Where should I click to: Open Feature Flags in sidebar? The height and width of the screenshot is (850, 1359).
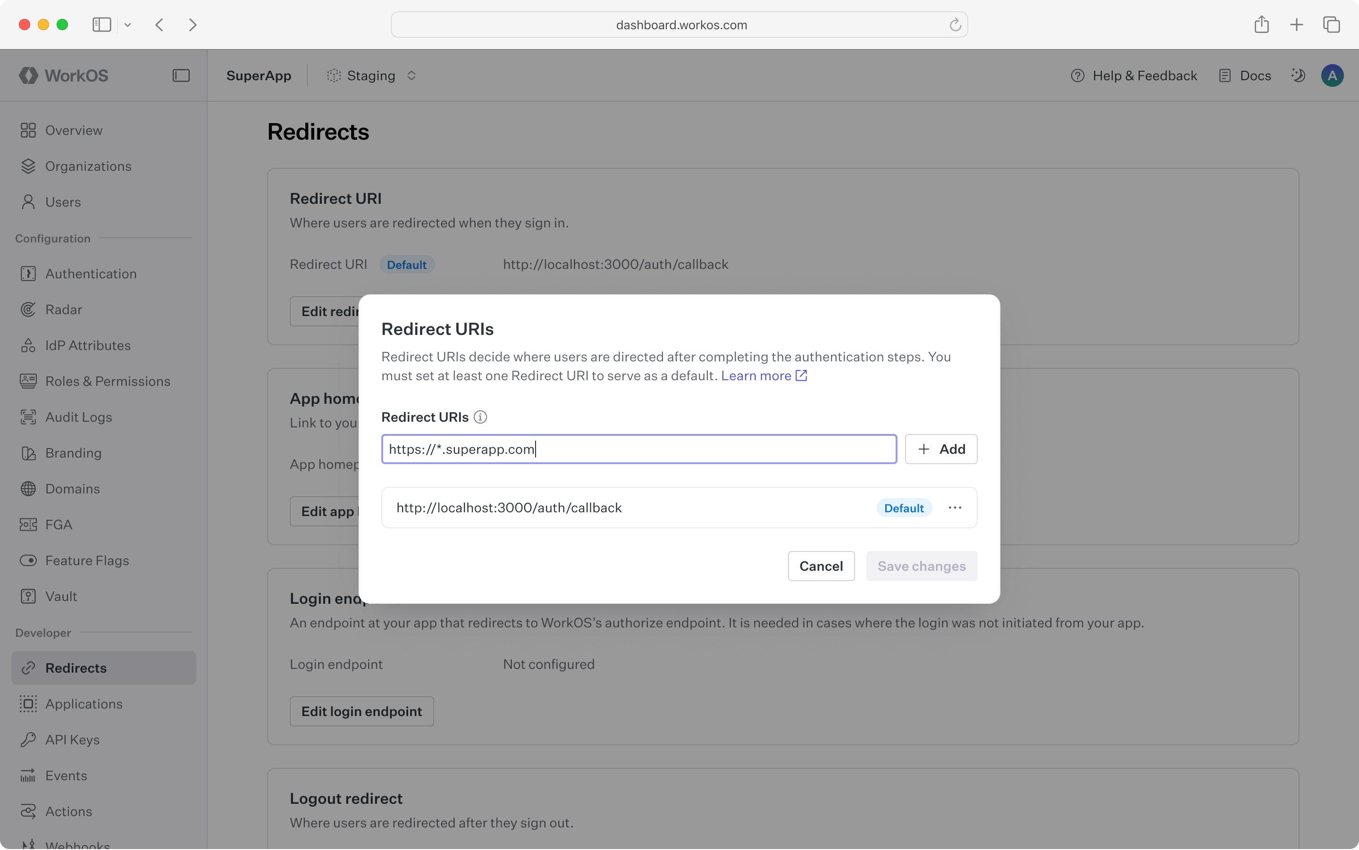tap(87, 560)
